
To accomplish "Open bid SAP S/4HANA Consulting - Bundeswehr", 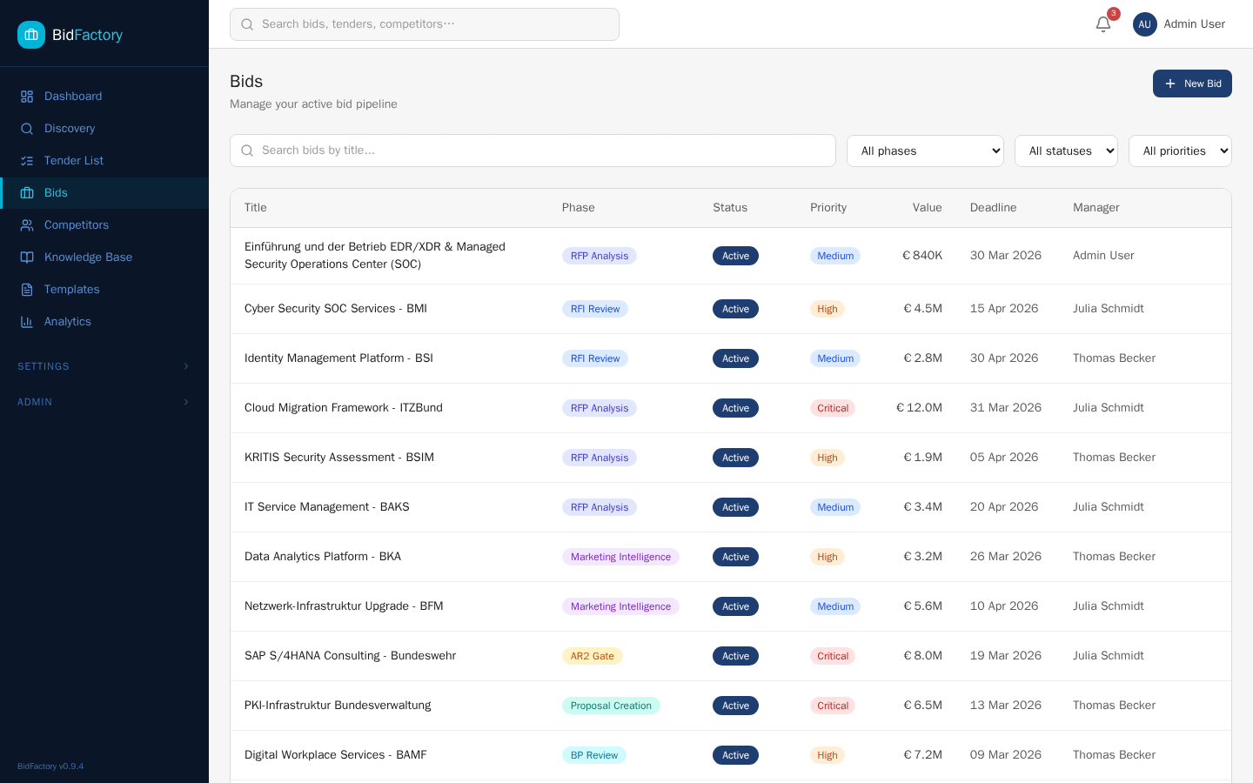I will pyautogui.click(x=350, y=656).
